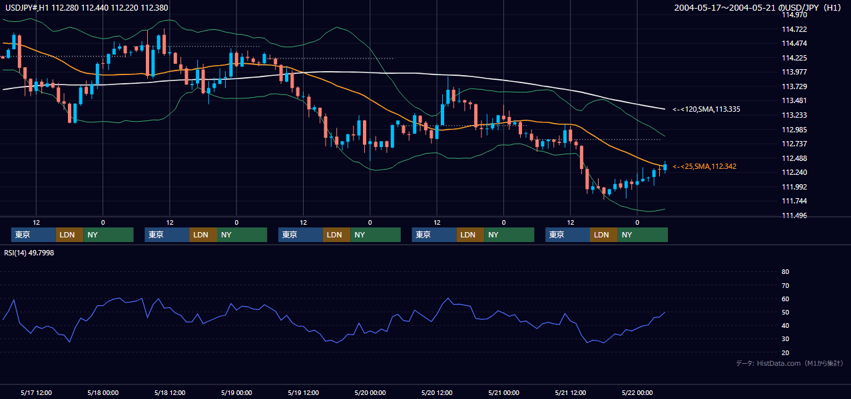
Task: Click price axis label 113.729
Action: 794,86
